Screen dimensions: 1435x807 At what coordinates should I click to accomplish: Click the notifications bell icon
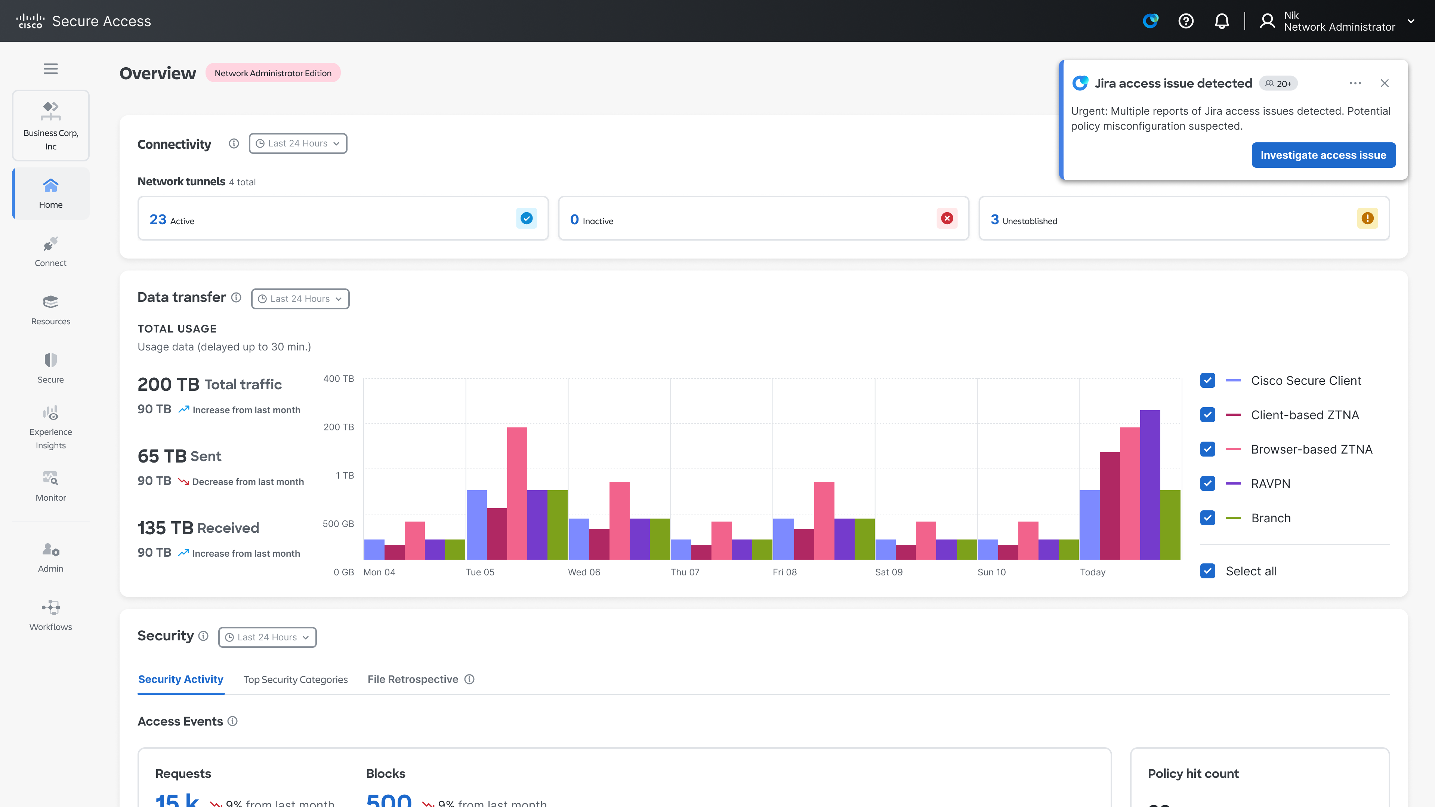[1221, 21]
